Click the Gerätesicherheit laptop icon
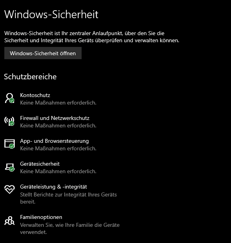The height and width of the screenshot is (243, 231). click(9, 167)
